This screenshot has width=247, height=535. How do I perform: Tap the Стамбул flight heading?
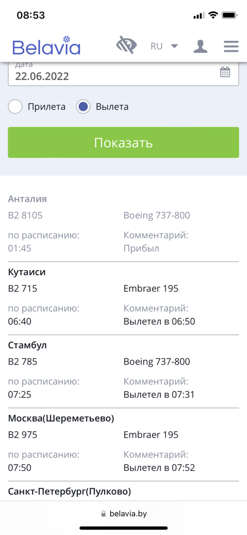coord(28,346)
